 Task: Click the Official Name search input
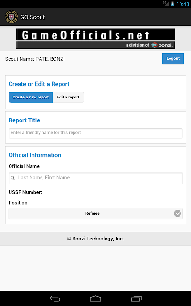click(95, 178)
